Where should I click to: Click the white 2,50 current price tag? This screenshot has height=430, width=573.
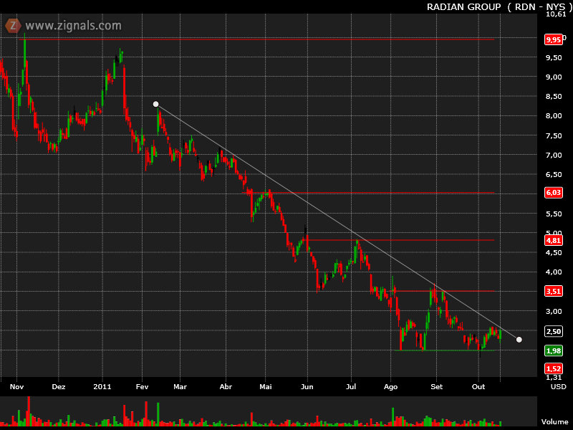(553, 331)
